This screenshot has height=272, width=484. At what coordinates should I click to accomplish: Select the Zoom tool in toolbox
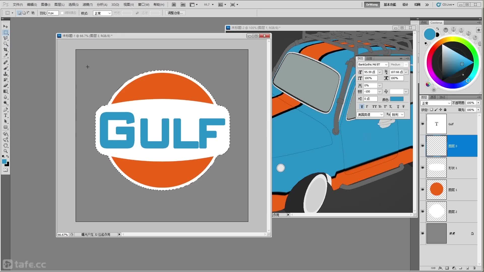click(6, 151)
